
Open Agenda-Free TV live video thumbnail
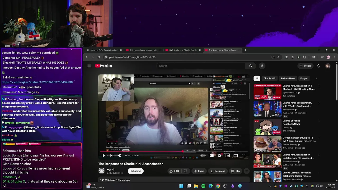tap(267, 92)
